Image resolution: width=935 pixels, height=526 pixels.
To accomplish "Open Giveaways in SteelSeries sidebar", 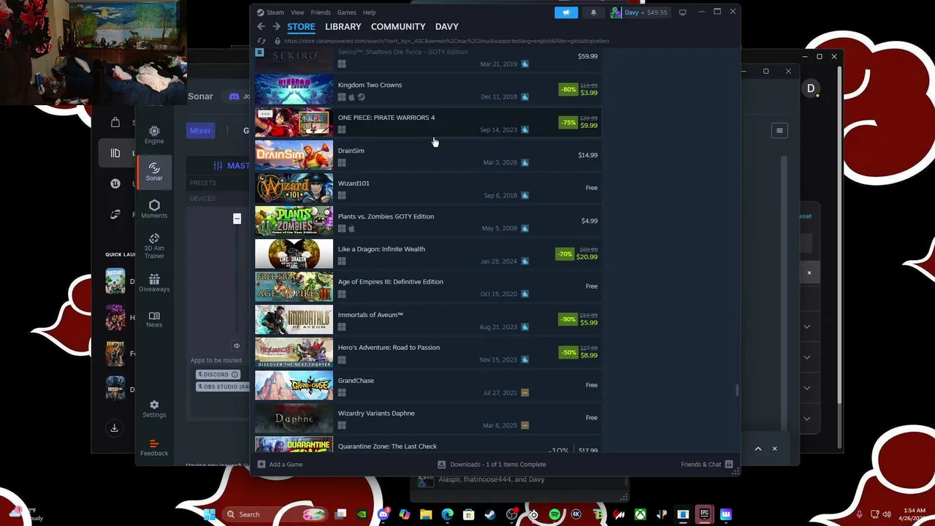I will tap(154, 283).
